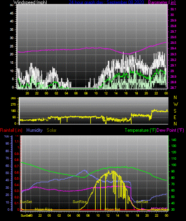The height and width of the screenshot is (221, 186).
Task: Click the 'Moon Set' marker label
Action: [113, 209]
